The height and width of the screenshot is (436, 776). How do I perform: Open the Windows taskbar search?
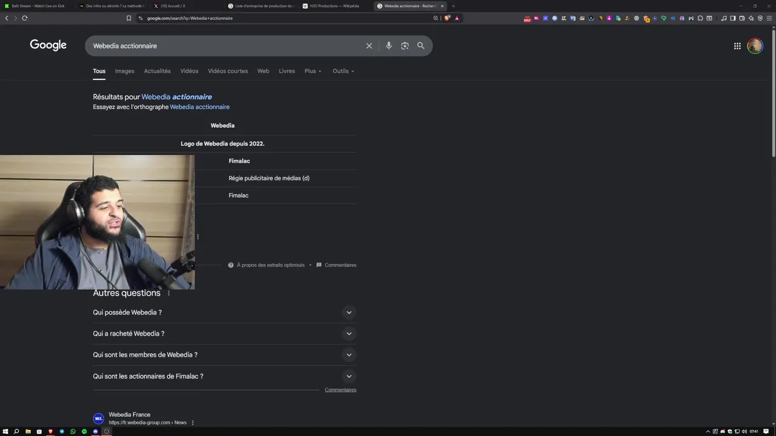click(x=16, y=432)
